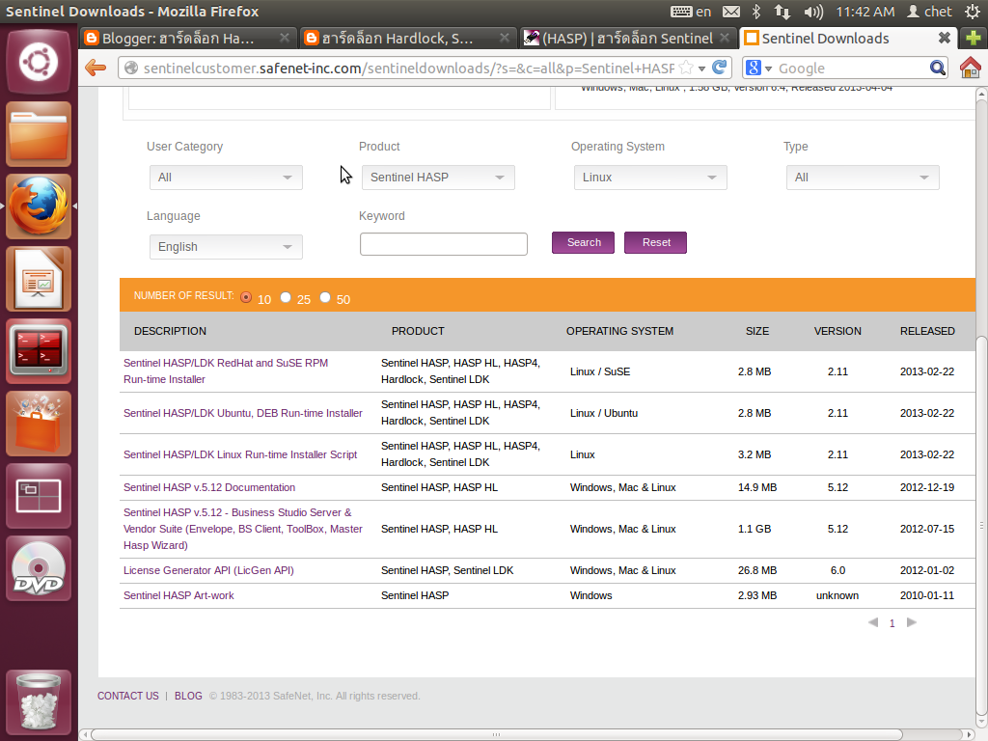The width and height of the screenshot is (988, 741).
Task: Open Sentinel HASP/LDK RedHat and SuSE RPM link
Action: [x=226, y=371]
